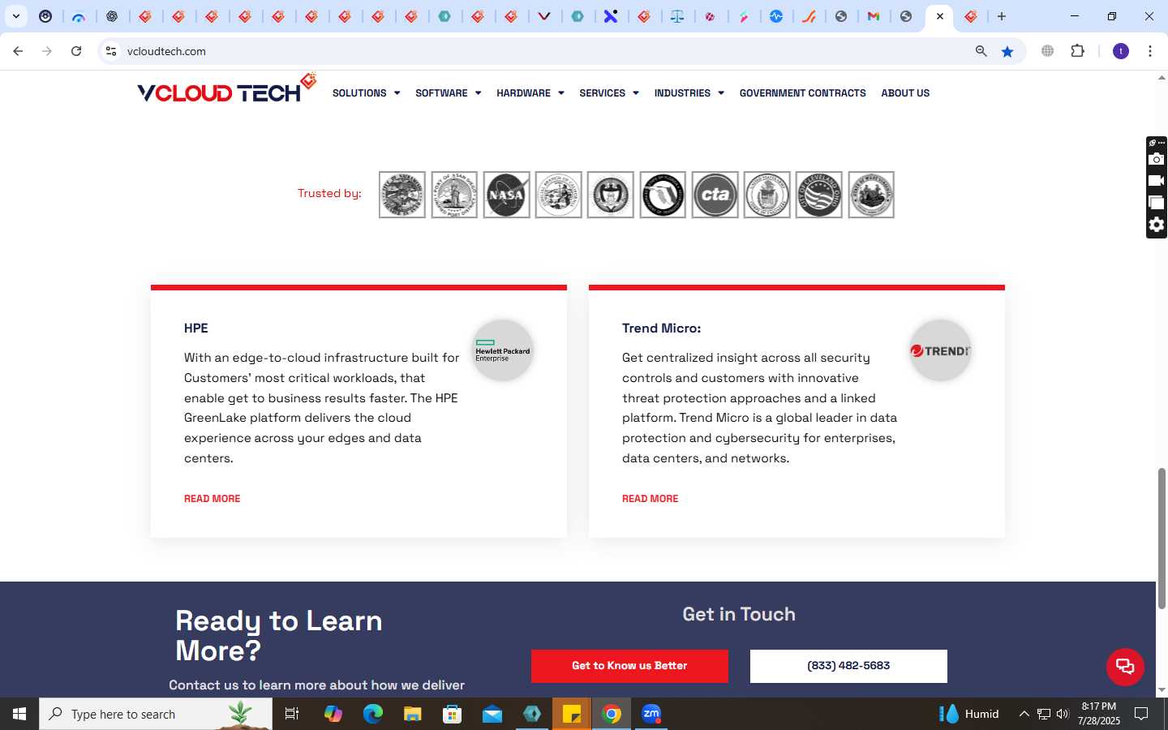1168x730 pixels.
Task: Click the Judicial Branch of California seal
Action: (x=558, y=195)
